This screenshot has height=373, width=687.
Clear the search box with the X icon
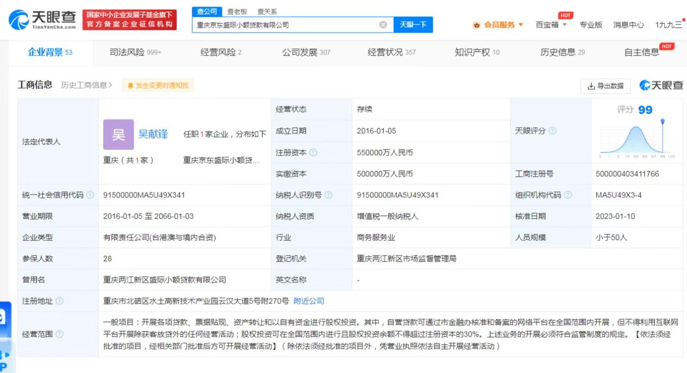coord(383,24)
